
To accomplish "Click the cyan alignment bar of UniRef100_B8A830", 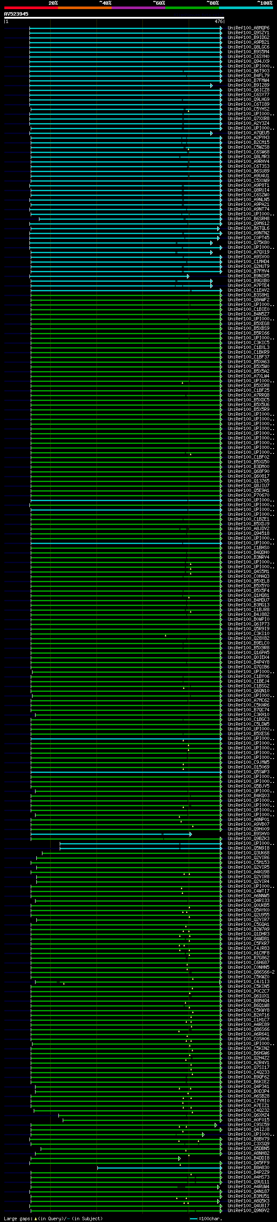I will [160, 1167].
